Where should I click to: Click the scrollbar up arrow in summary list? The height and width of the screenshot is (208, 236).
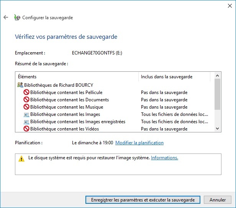click(217, 76)
